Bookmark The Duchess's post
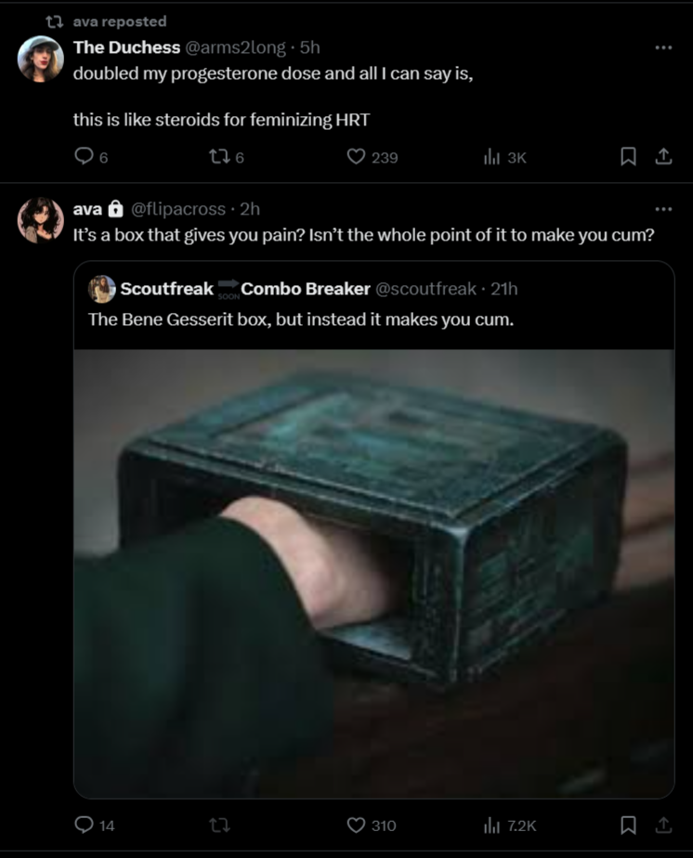Image resolution: width=693 pixels, height=858 pixels. pos(628,157)
